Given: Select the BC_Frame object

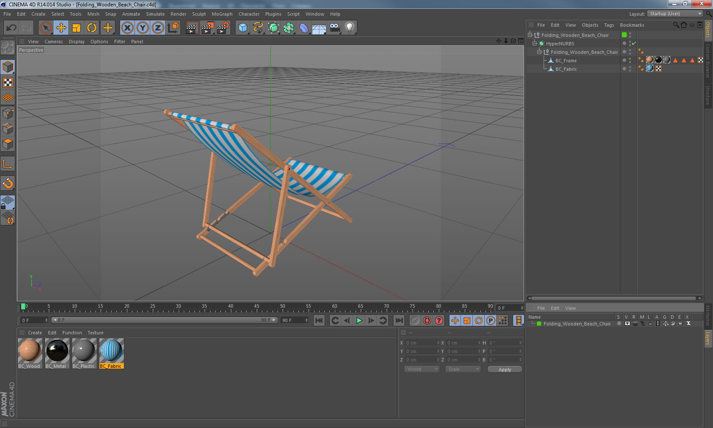Looking at the screenshot, I should (x=566, y=61).
